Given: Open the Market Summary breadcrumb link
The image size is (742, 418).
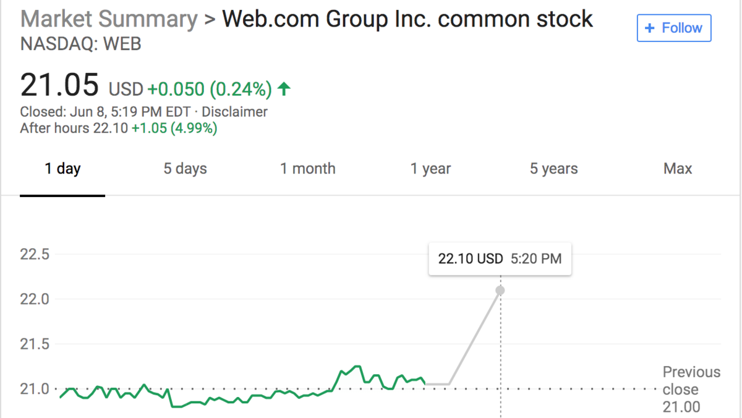Looking at the screenshot, I should click(108, 19).
